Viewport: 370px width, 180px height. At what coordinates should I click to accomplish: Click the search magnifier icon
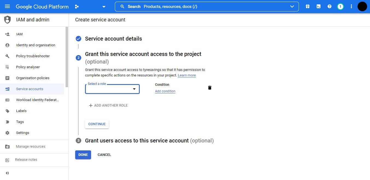pos(123,7)
